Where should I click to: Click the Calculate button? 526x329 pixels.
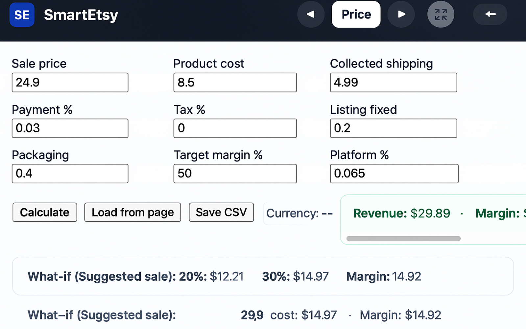[44, 212]
